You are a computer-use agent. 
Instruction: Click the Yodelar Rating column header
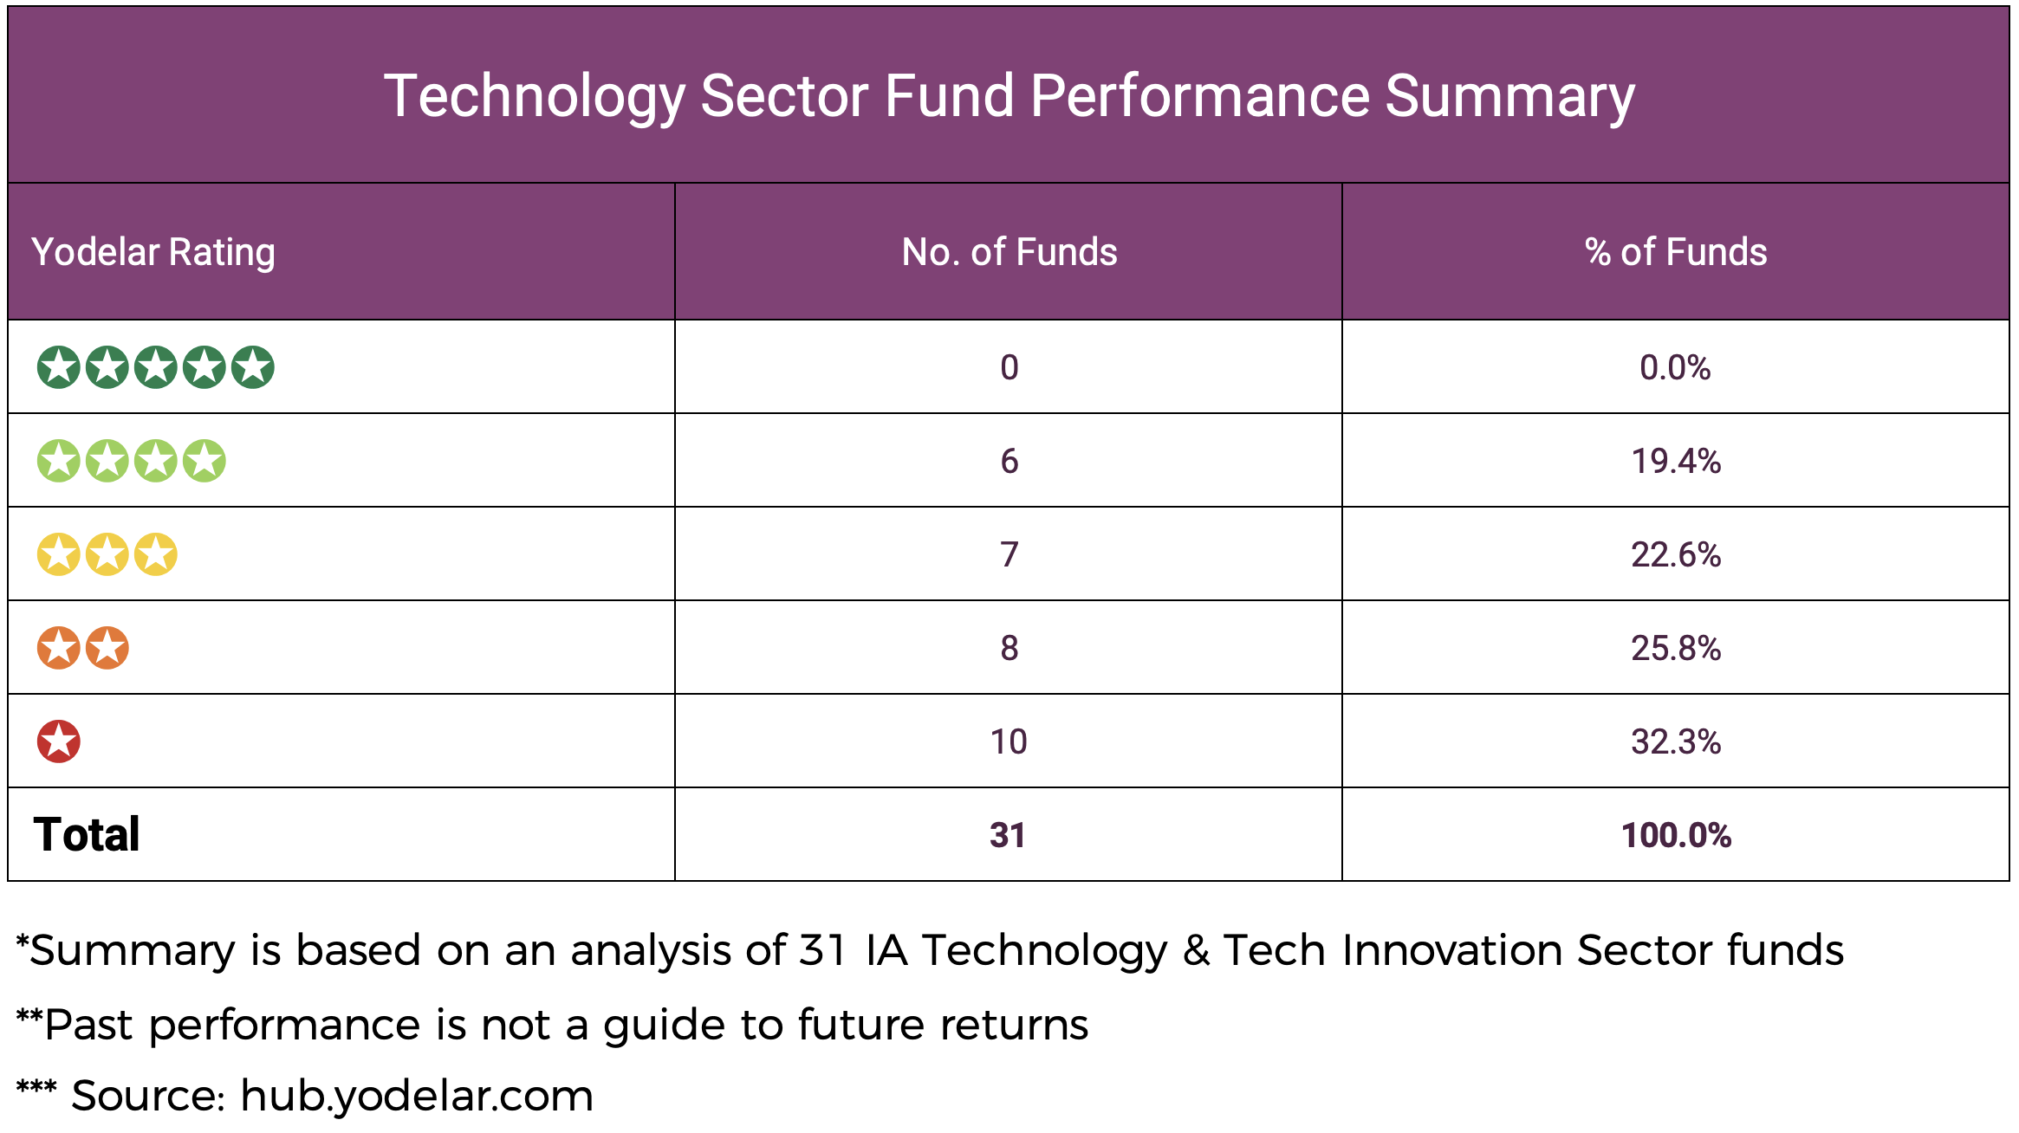click(153, 252)
